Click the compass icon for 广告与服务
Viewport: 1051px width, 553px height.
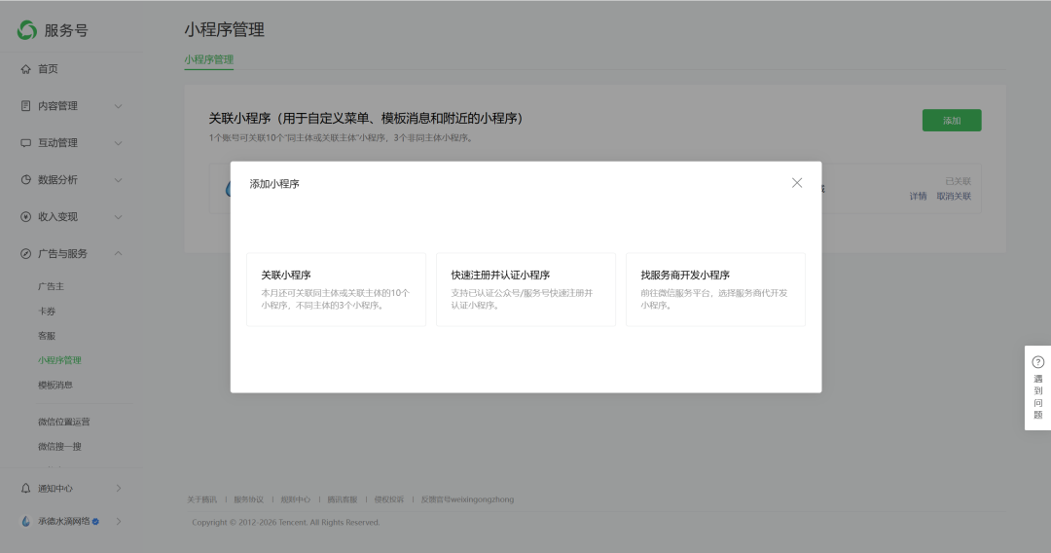point(25,253)
